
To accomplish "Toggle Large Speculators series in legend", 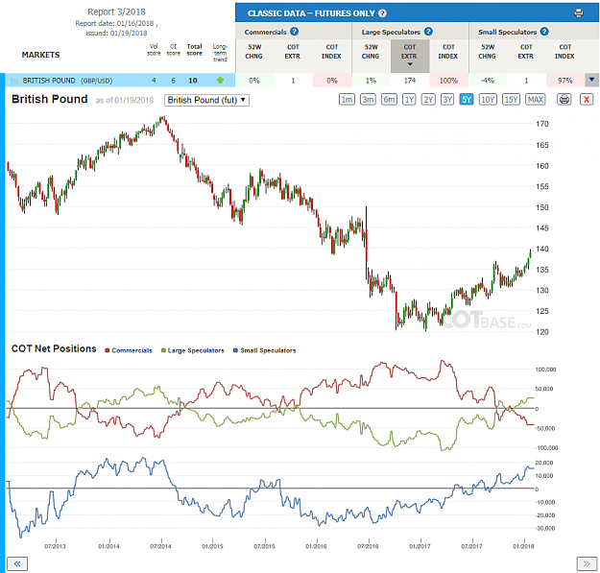I will pos(193,350).
